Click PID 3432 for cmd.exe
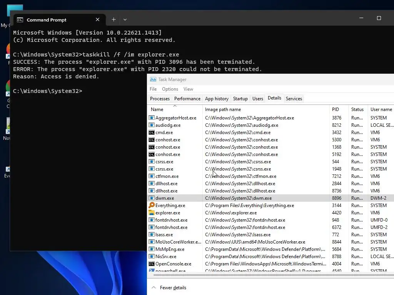Viewport: 394px width, 295px height. pyautogui.click(x=336, y=133)
